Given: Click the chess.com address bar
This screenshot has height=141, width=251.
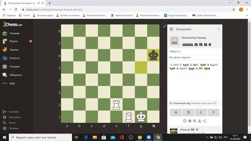Looking at the screenshot, I should pos(126,9).
